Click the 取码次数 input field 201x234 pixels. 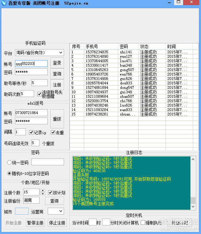coord(27,94)
